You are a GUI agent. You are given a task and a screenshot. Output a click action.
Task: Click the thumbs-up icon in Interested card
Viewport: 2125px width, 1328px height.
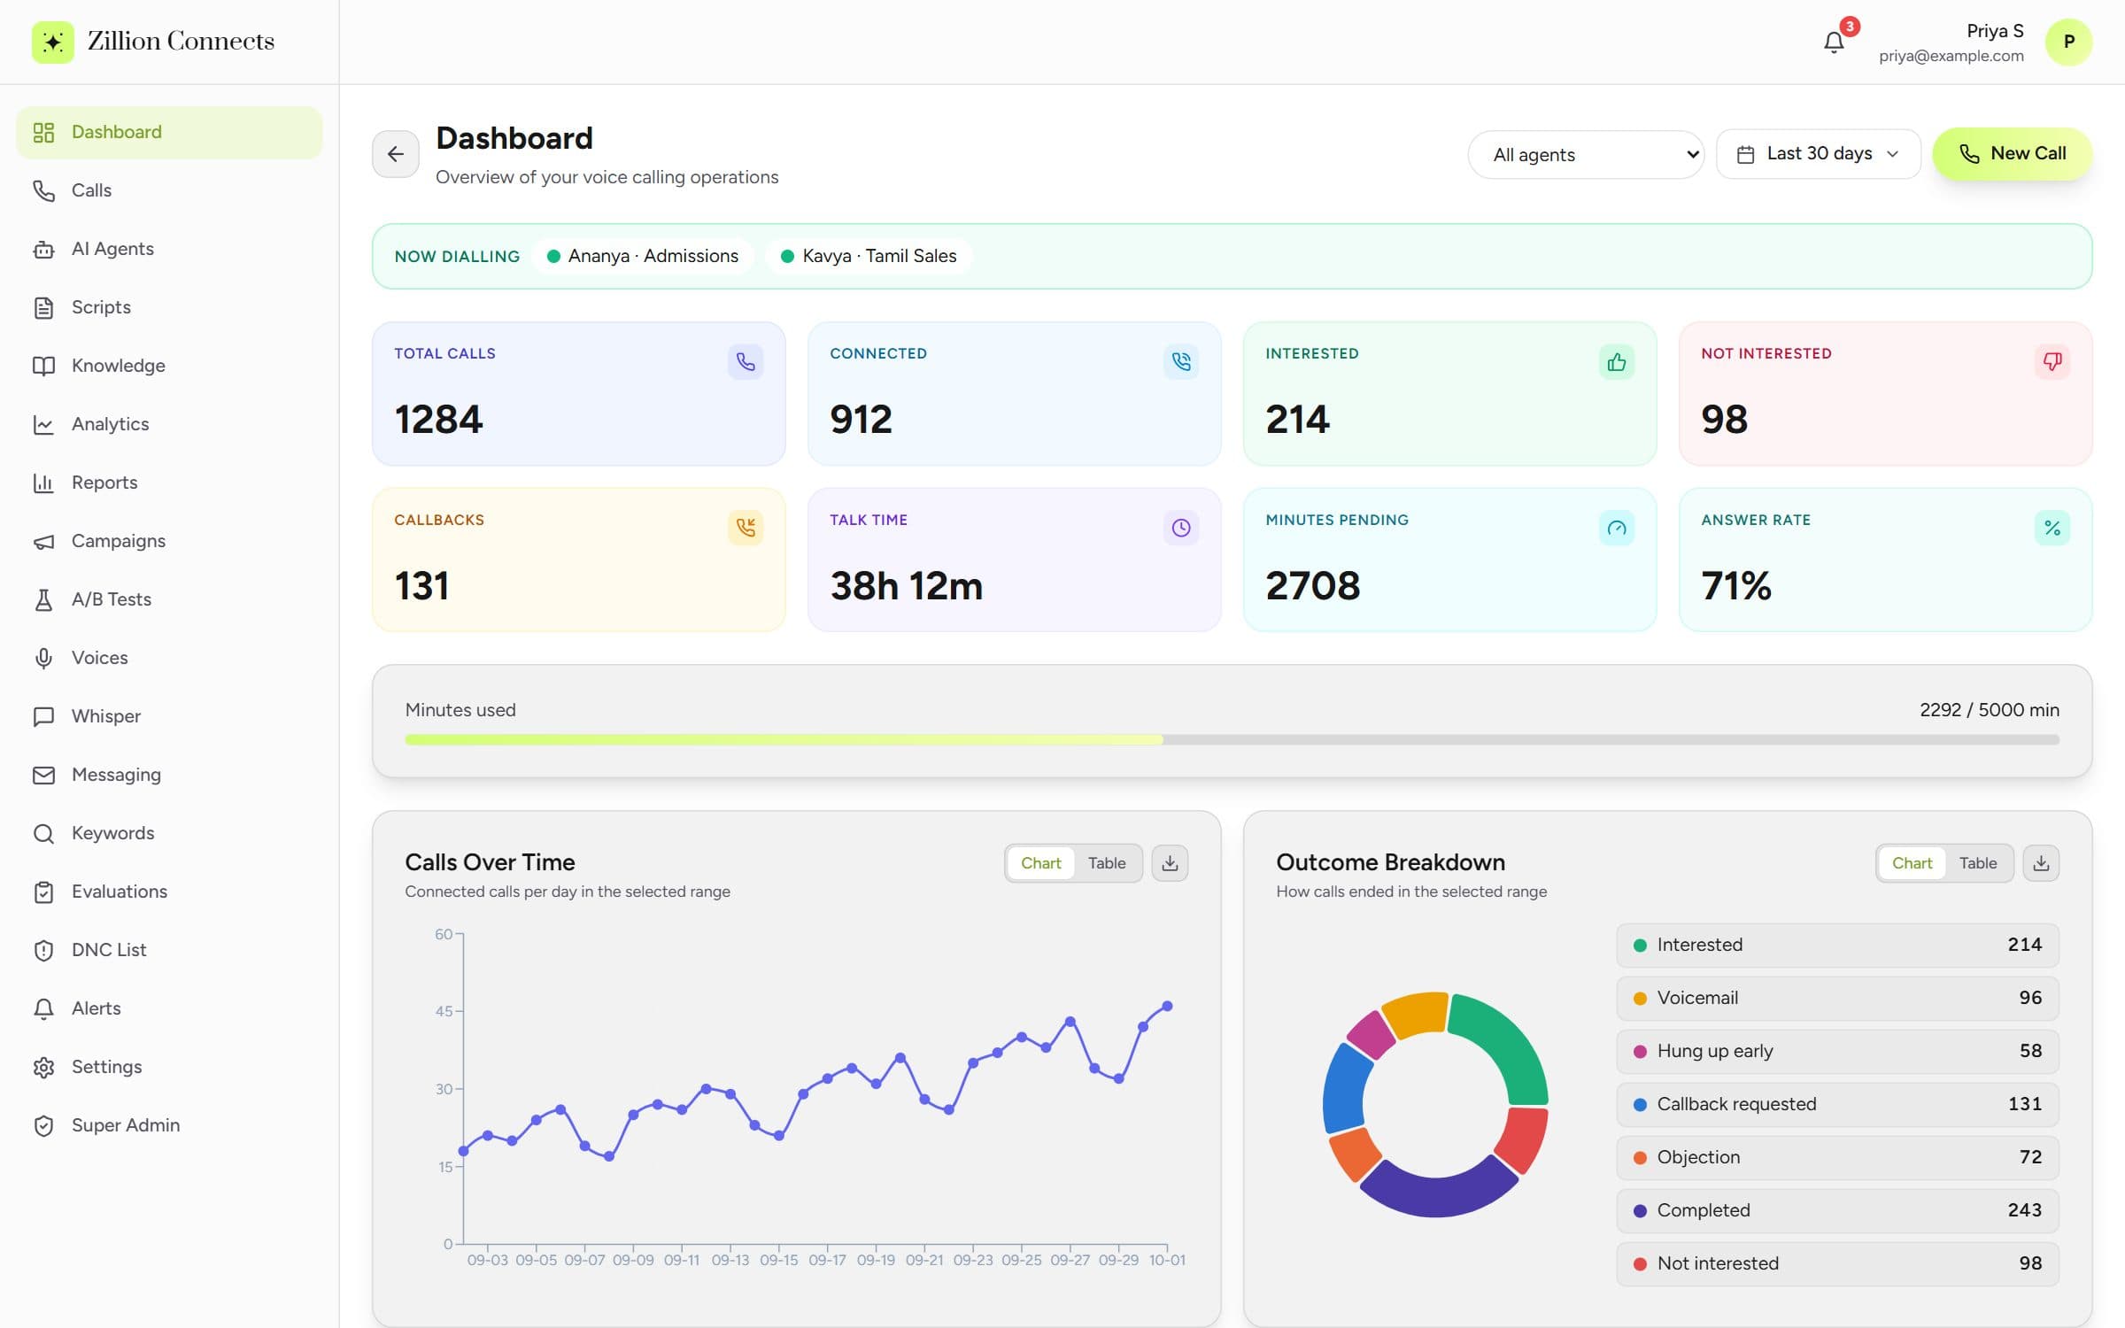pos(1617,361)
